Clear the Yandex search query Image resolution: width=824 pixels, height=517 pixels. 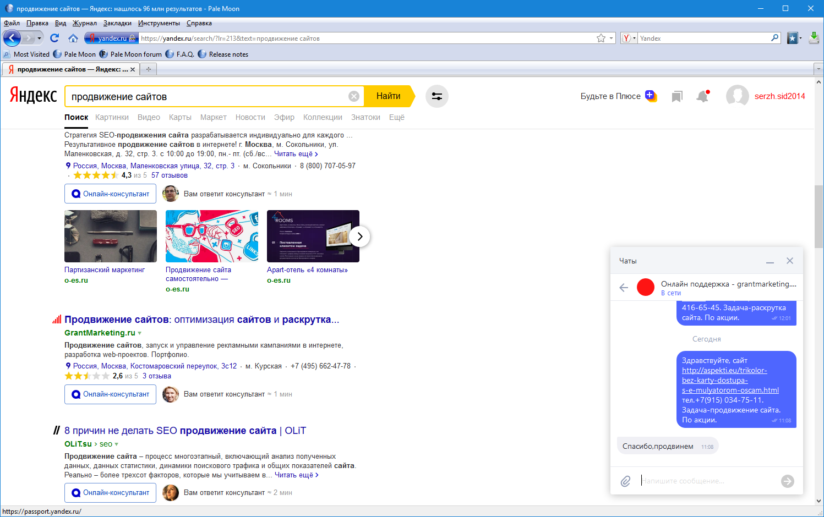(x=354, y=96)
